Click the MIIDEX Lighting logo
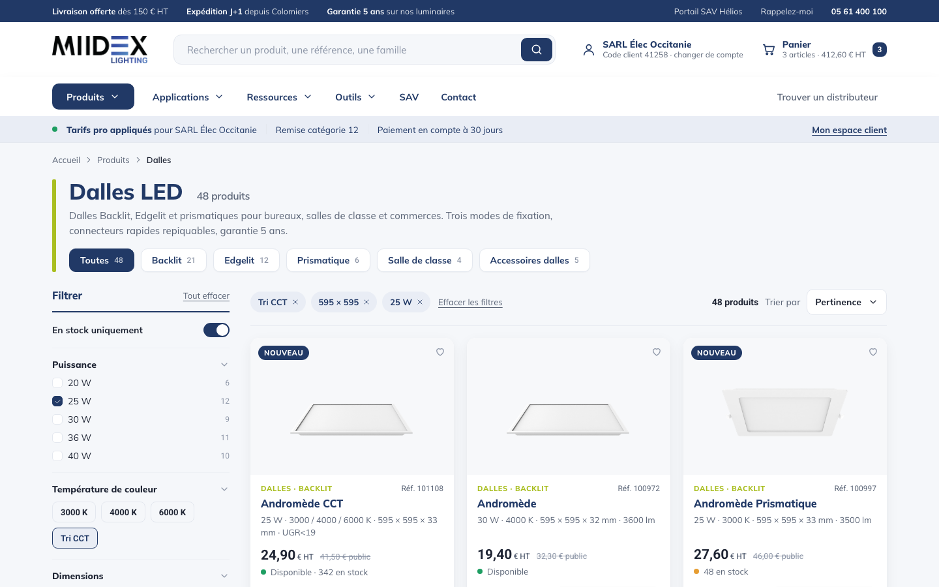 pyautogui.click(x=100, y=50)
